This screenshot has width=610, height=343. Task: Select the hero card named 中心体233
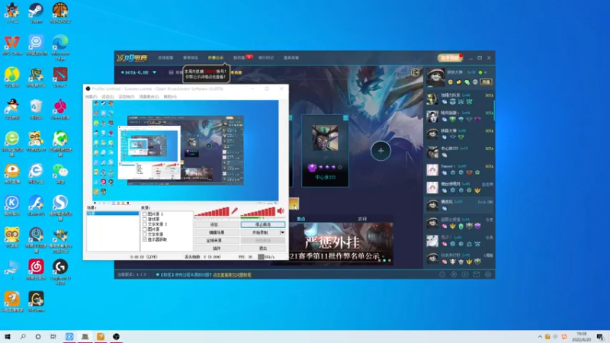326,151
